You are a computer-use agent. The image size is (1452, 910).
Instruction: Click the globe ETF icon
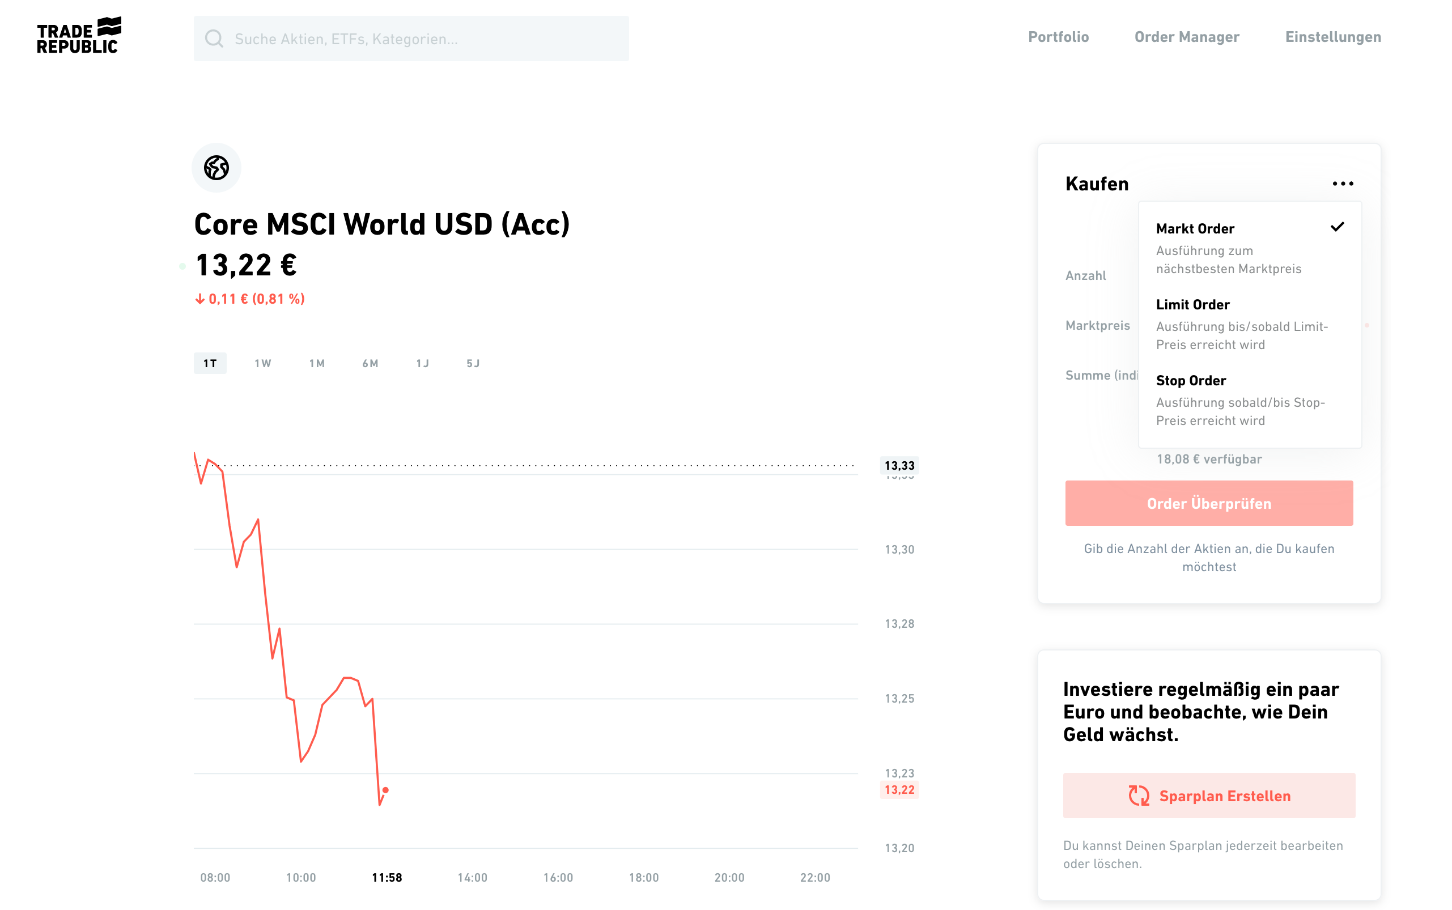(x=216, y=168)
